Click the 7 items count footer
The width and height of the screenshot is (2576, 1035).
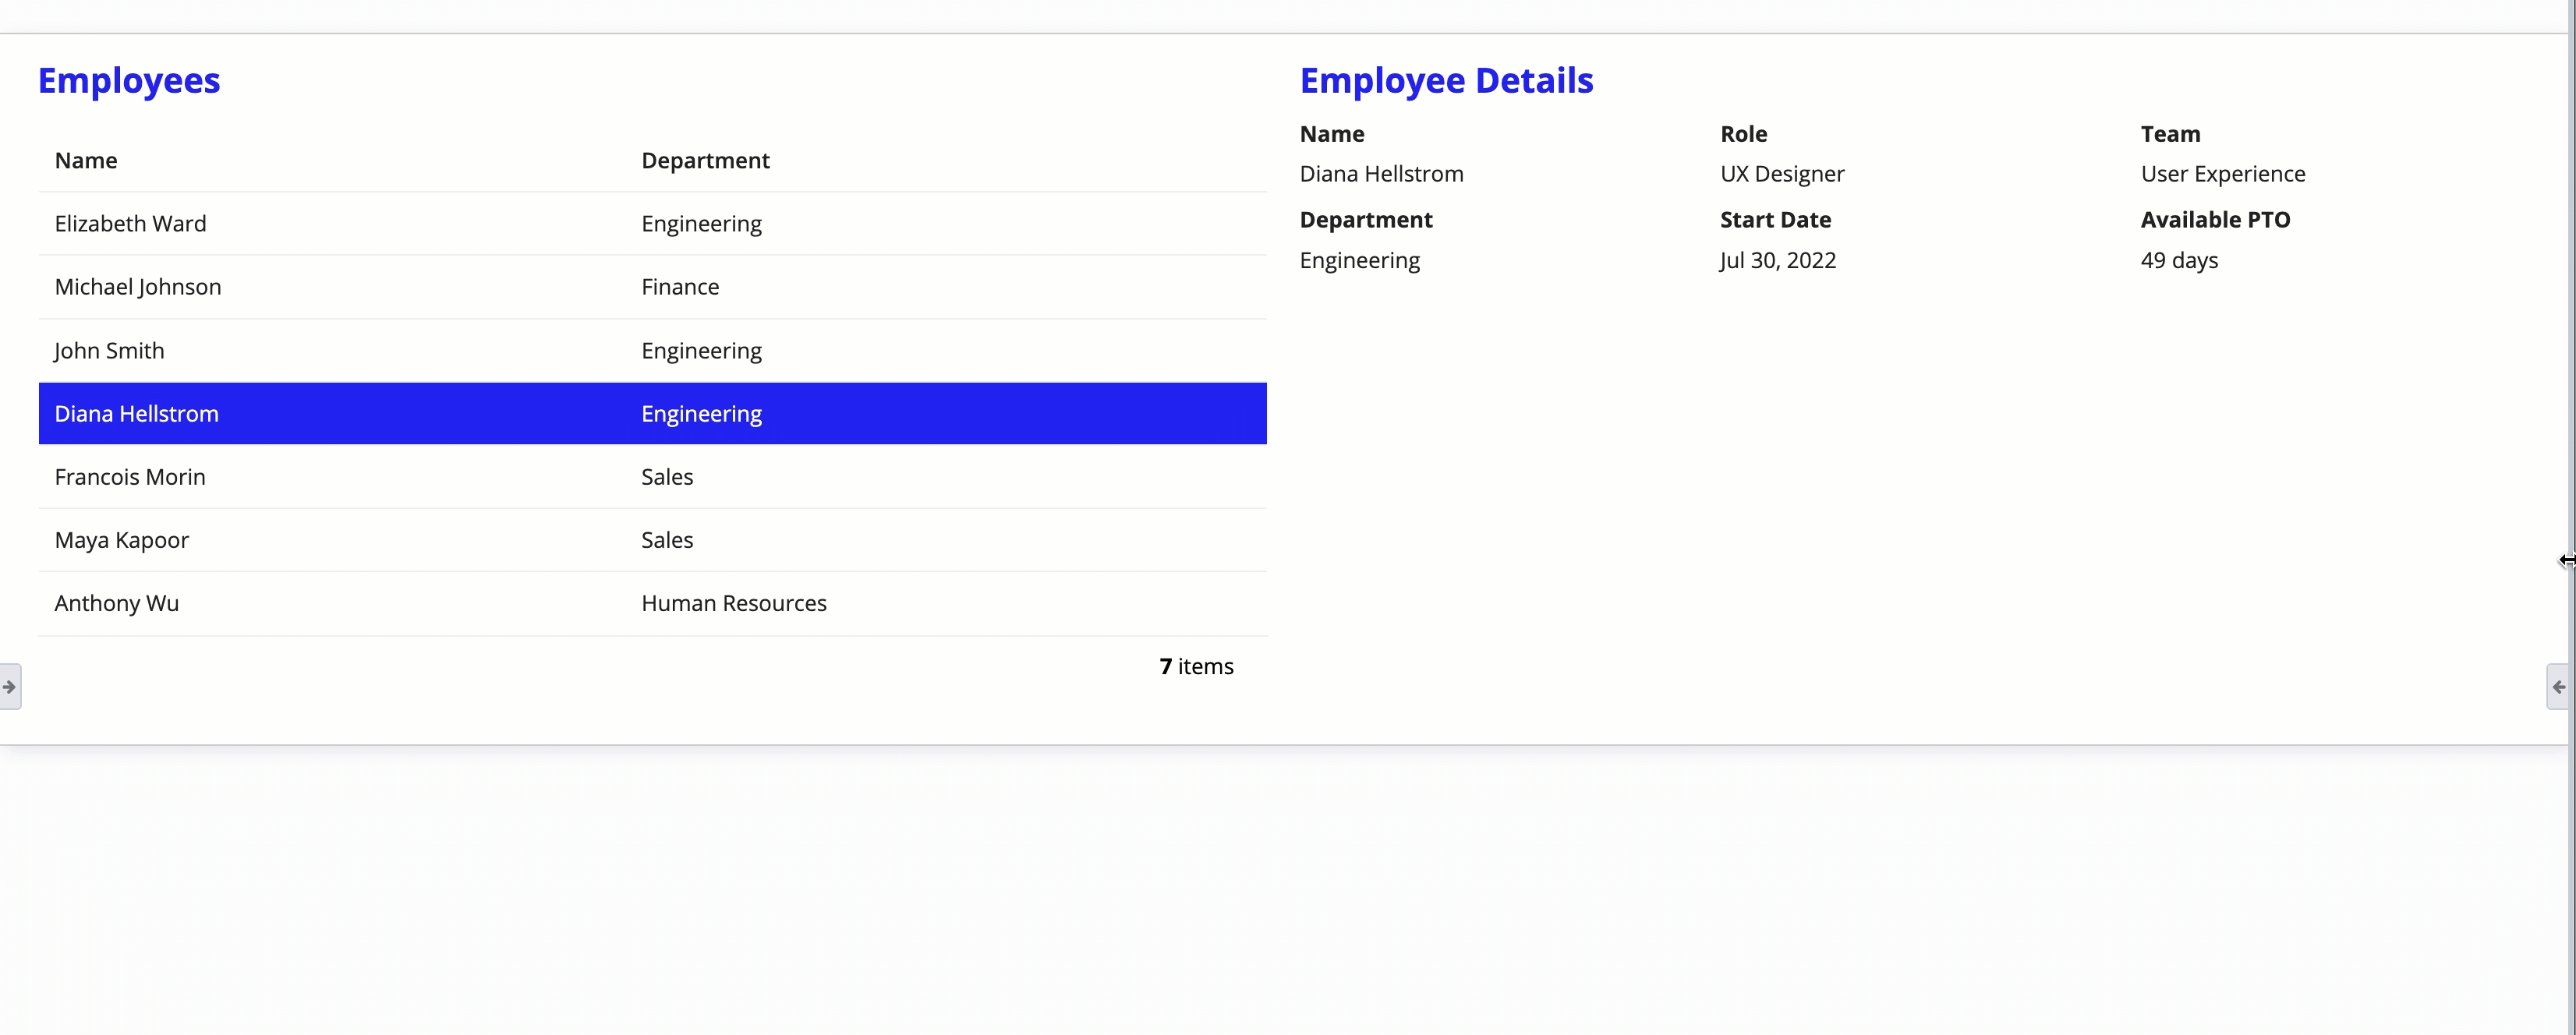[1196, 666]
